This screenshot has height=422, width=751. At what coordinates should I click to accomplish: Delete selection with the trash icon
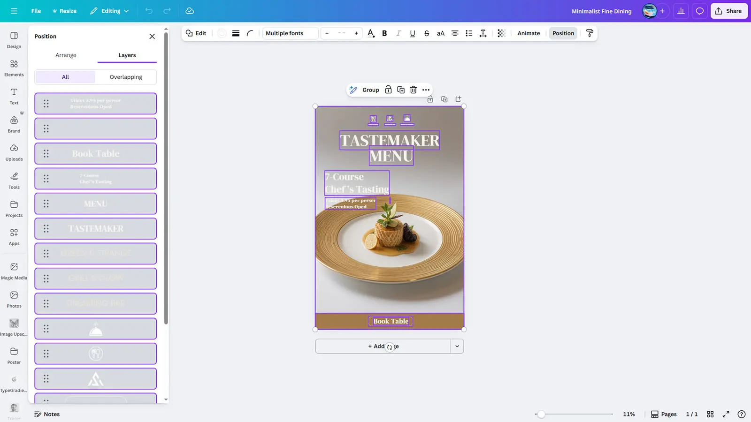pyautogui.click(x=413, y=90)
